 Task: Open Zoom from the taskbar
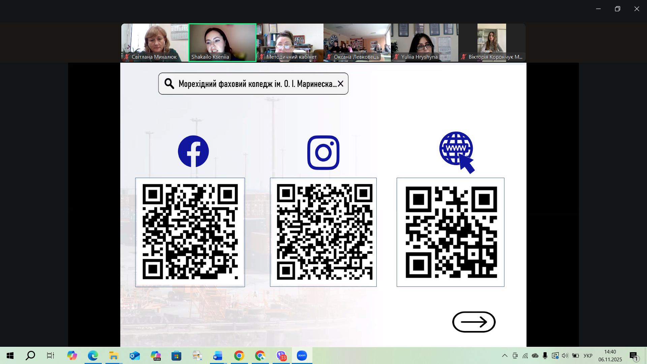coord(302,356)
